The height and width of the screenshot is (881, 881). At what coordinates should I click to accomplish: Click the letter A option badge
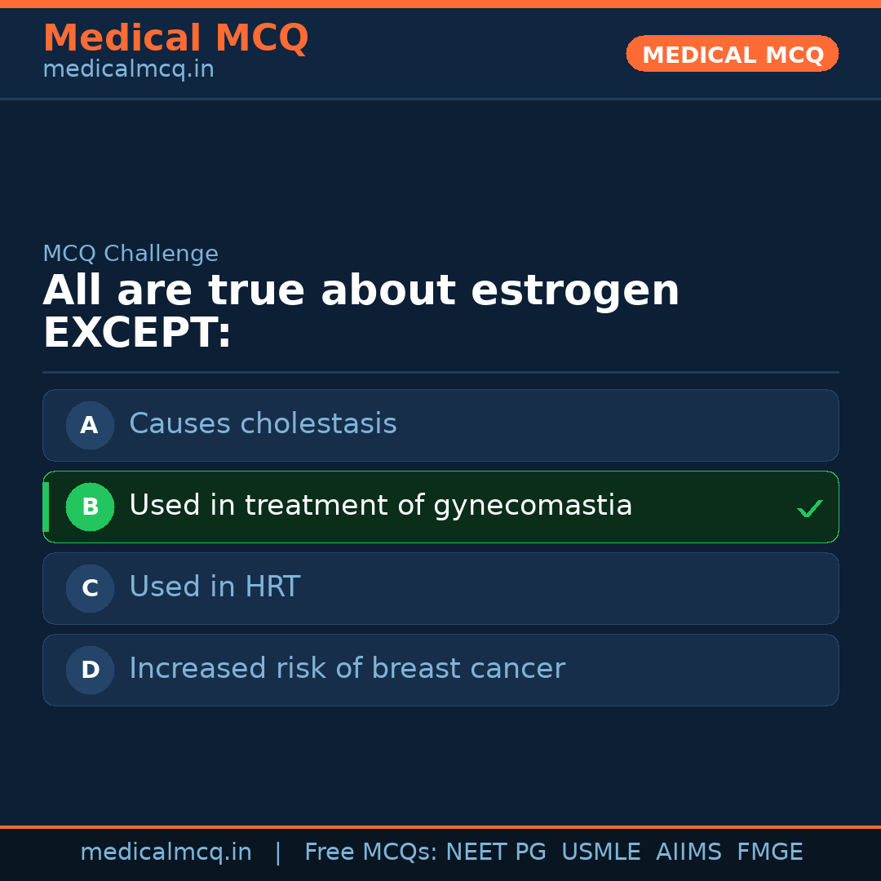(x=90, y=425)
